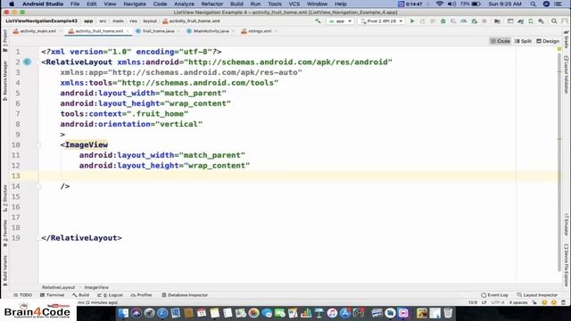Switch to Split view mode
The image size is (571, 321).
pyautogui.click(x=523, y=41)
